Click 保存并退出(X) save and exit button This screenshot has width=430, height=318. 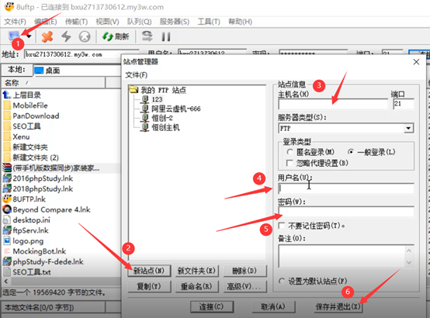pos(338,306)
